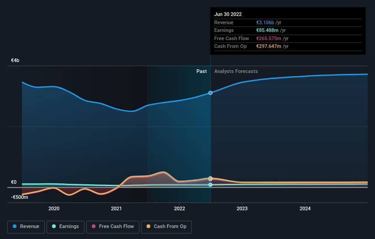This screenshot has width=375, height=239.
Task: Toggle the Cash From Op legend button
Action: point(166,227)
